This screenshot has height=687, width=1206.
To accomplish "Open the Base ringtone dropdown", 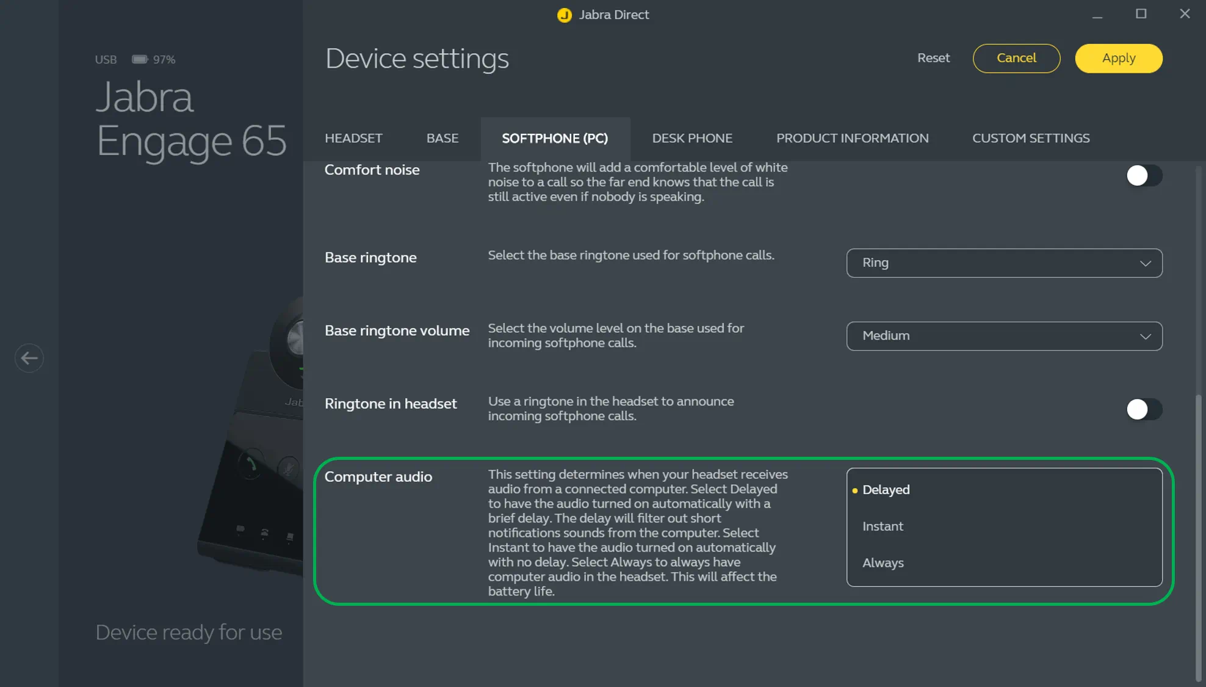I will click(x=1004, y=263).
